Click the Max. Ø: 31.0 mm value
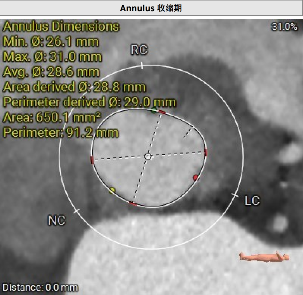Viewport: 303px width, 295px height. (52, 57)
